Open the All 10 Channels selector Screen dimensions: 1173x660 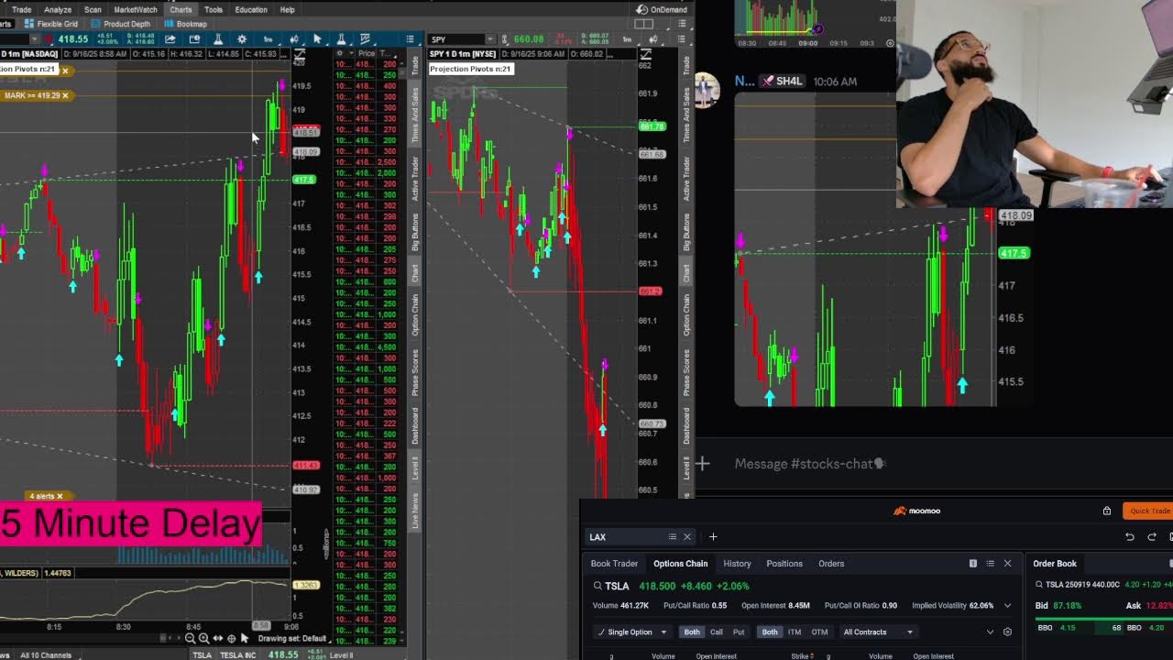click(44, 654)
